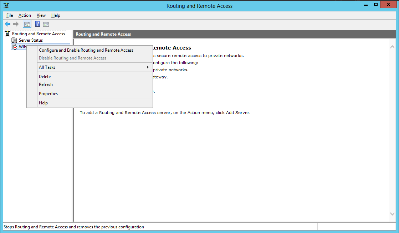Click the Back arrow toolbar icon
The image size is (399, 233).
(x=7, y=24)
